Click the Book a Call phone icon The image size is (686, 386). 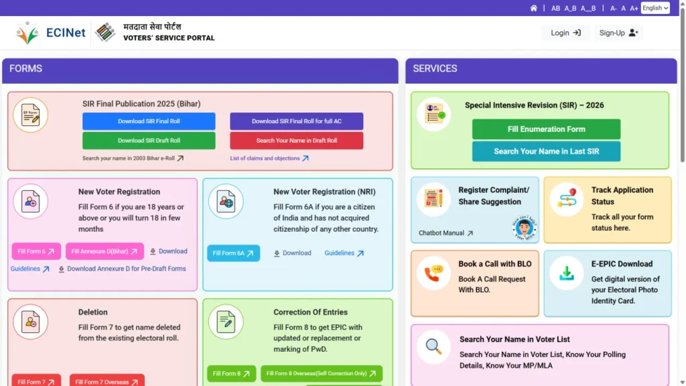pyautogui.click(x=433, y=272)
